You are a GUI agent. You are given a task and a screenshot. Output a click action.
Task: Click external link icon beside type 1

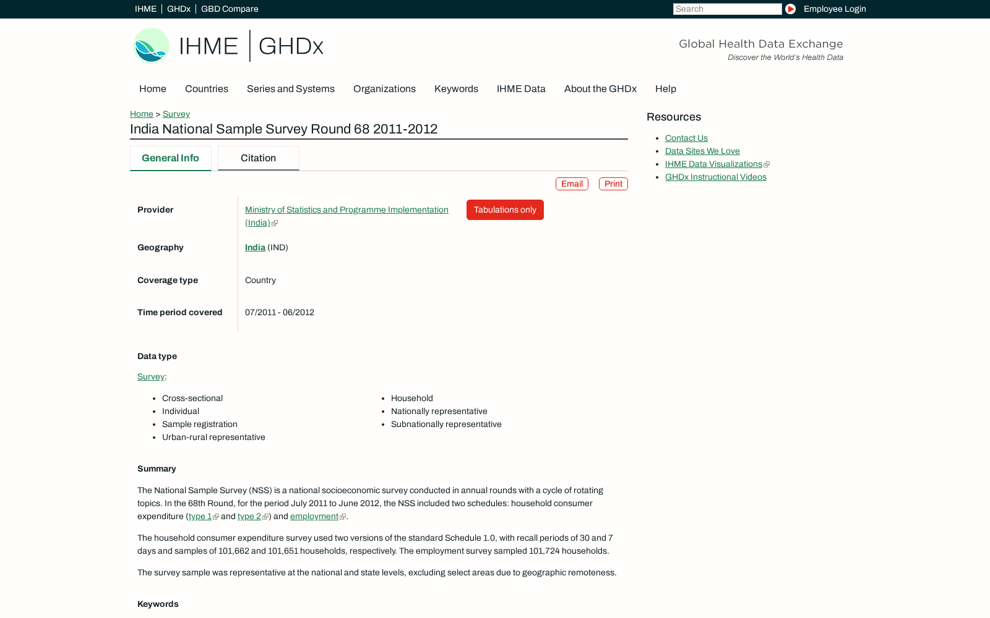216,517
